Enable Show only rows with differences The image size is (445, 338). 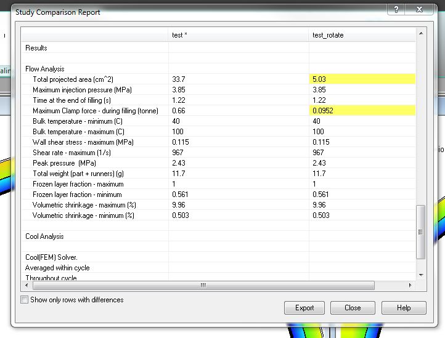click(25, 300)
